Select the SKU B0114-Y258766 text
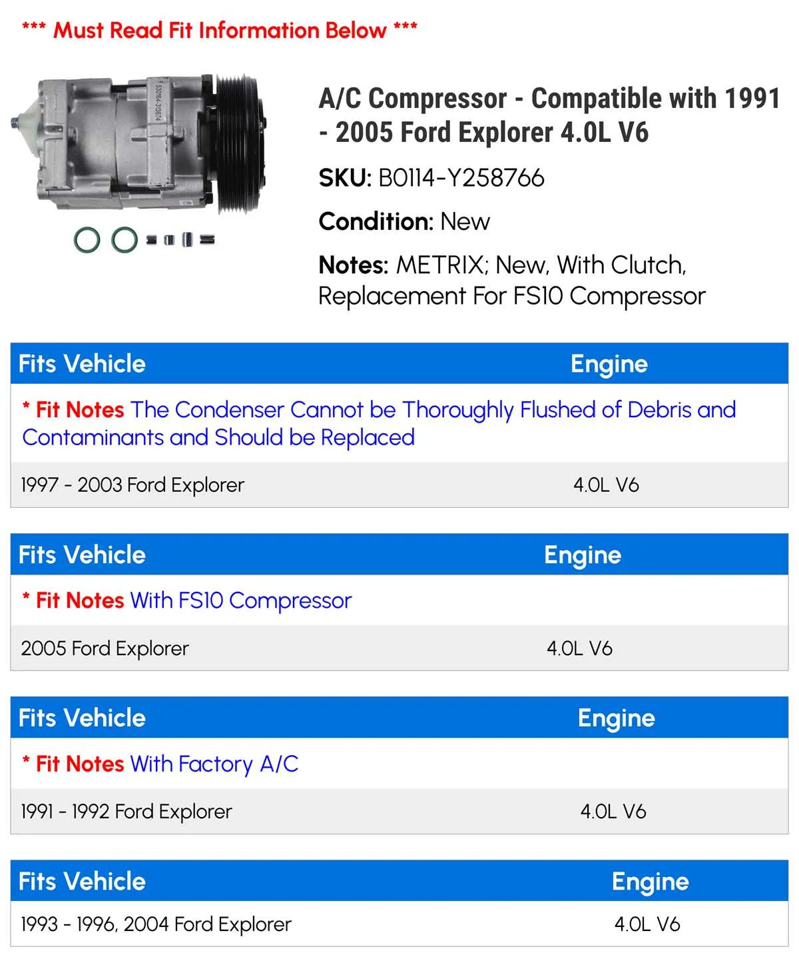799x957 pixels. (431, 178)
